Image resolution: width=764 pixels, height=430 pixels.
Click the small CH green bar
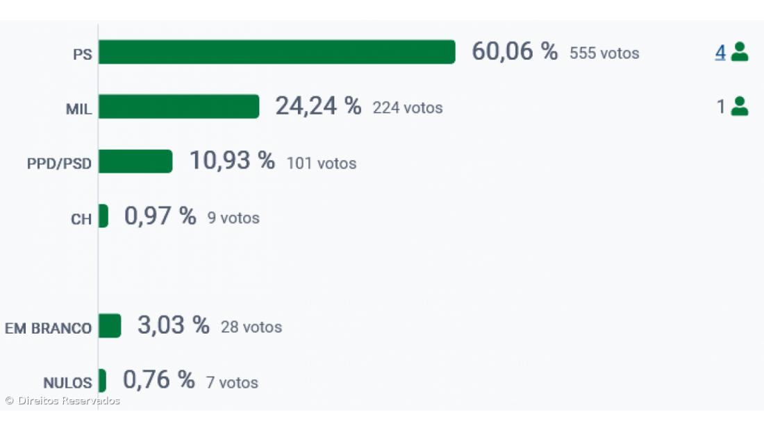(103, 216)
